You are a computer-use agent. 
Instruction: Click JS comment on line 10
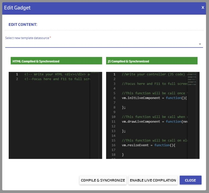pos(155,117)
